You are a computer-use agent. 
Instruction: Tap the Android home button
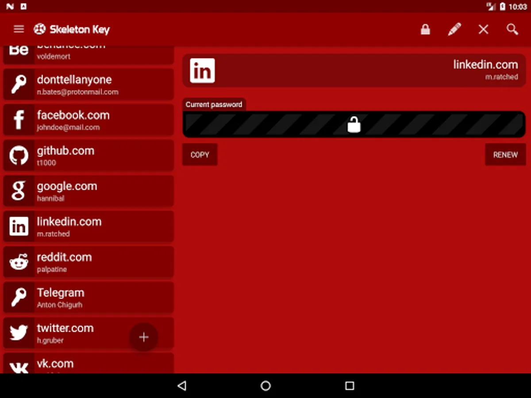[x=265, y=386]
